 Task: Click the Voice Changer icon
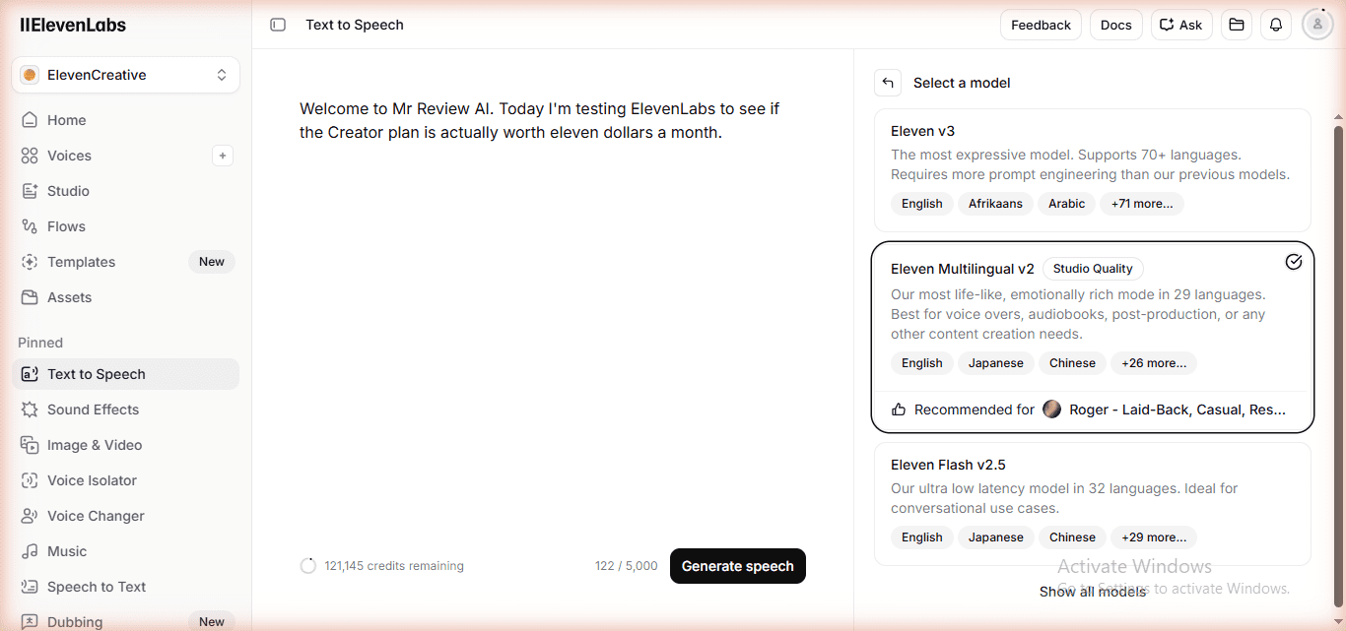pos(30,516)
